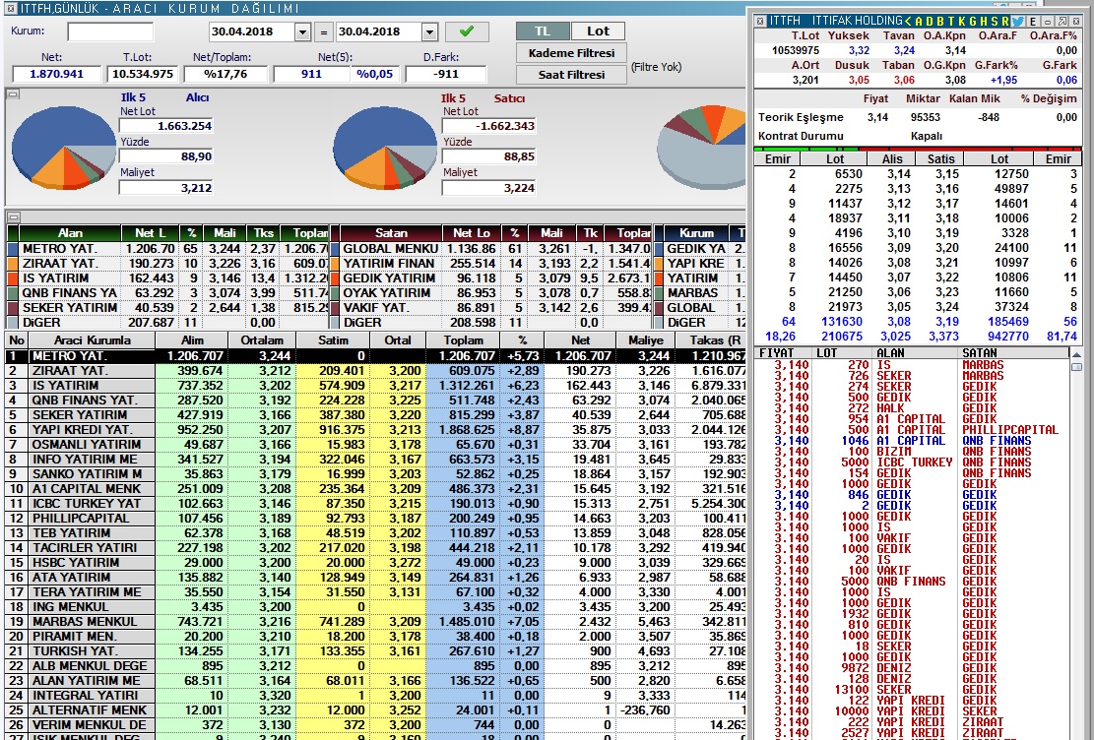Click the Ilk 5 Alici pie chart
Viewport: 1094px width, 740px height.
[x=63, y=148]
